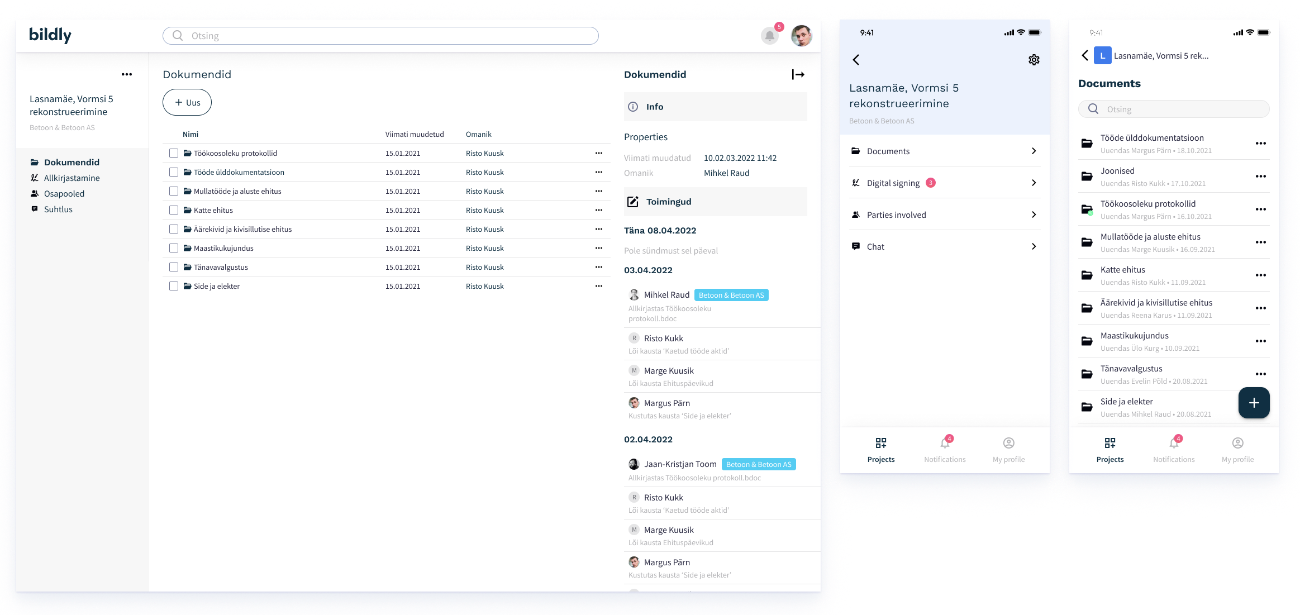Select Allkirjastamine from left sidebar menu
The height and width of the screenshot is (615, 1300).
pos(72,178)
